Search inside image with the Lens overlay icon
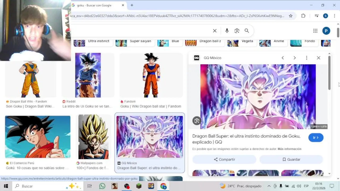The height and width of the screenshot is (191, 340). tap(197, 121)
